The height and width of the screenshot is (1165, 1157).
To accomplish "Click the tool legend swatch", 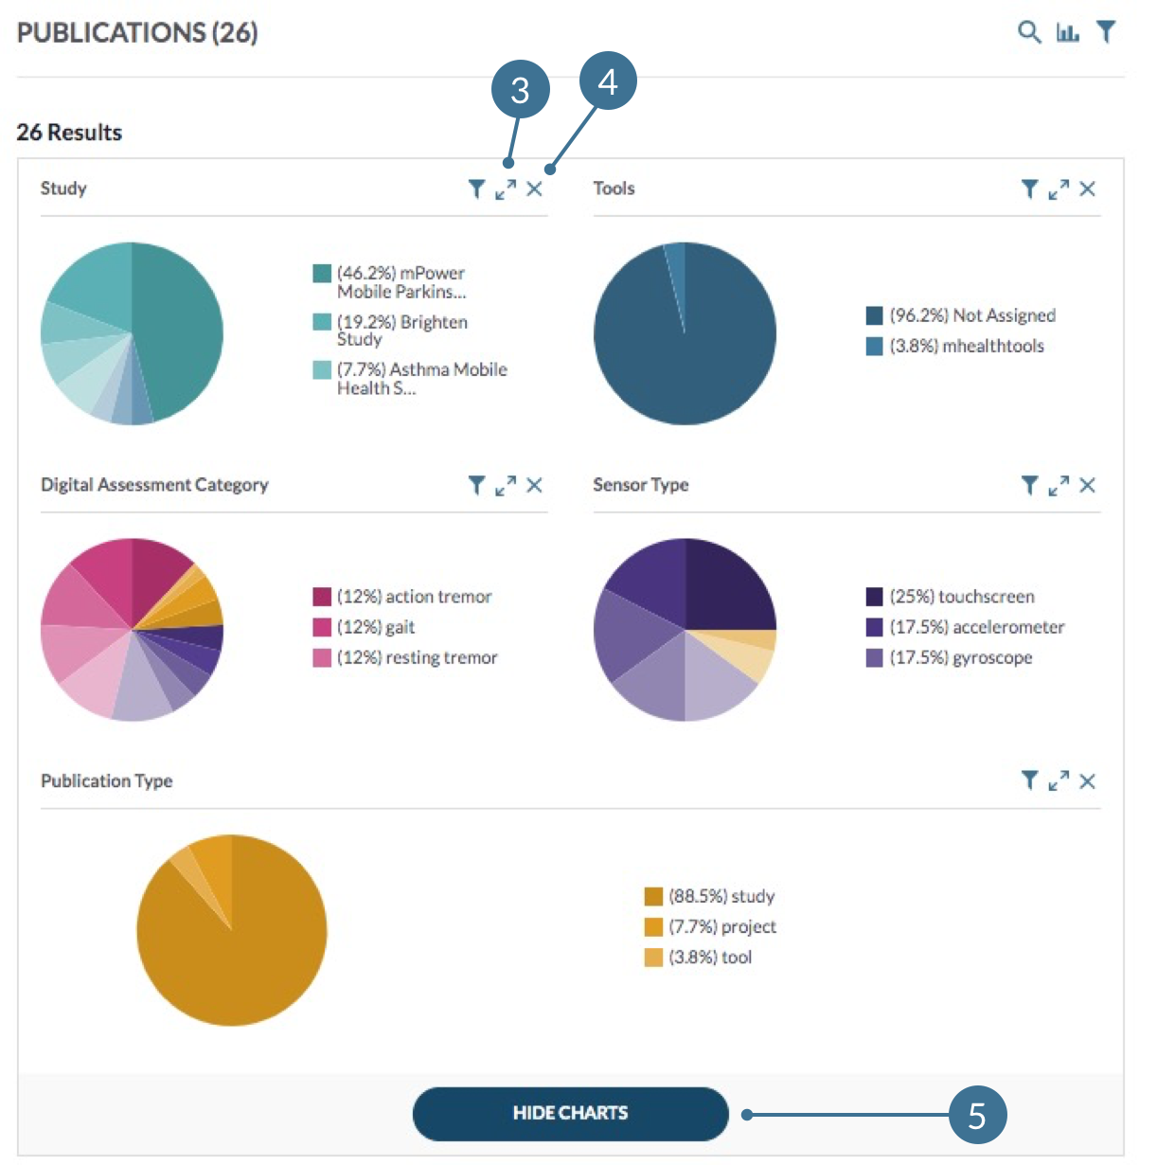I will pos(653,957).
